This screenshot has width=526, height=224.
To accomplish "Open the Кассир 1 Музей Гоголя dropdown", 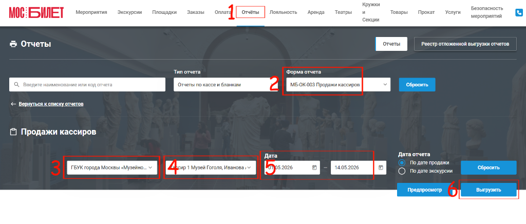I will click(211, 167).
